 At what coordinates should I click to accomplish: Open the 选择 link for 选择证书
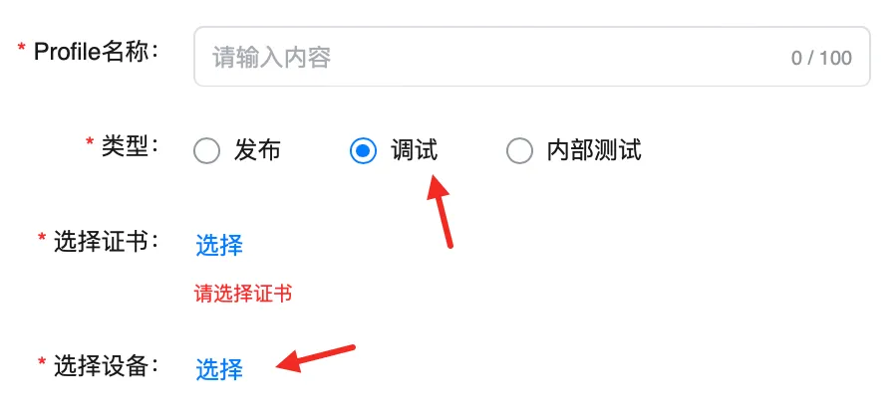pyautogui.click(x=219, y=245)
